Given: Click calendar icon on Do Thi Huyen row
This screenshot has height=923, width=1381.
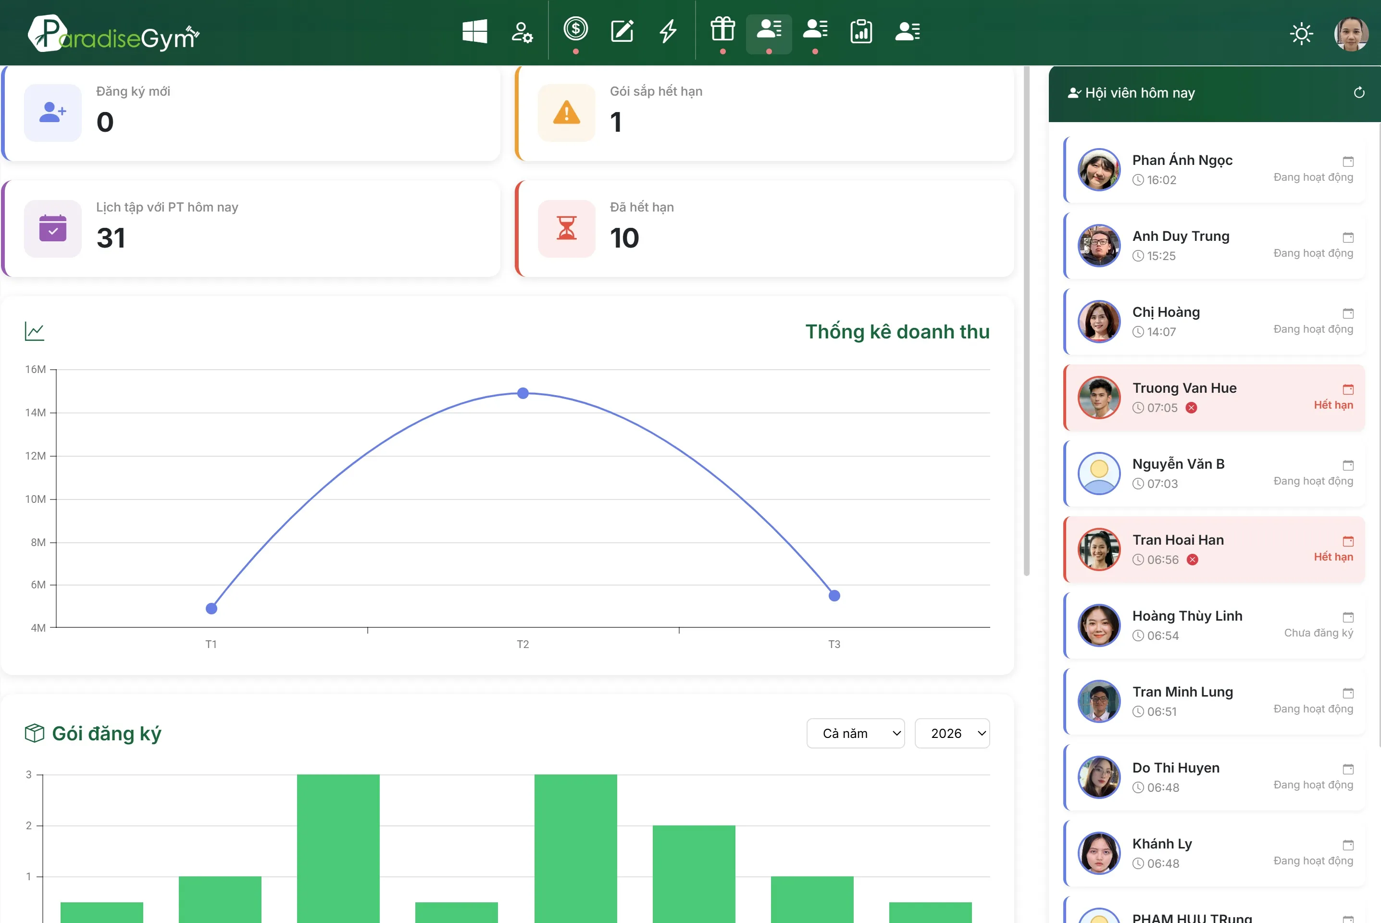Looking at the screenshot, I should point(1347,769).
